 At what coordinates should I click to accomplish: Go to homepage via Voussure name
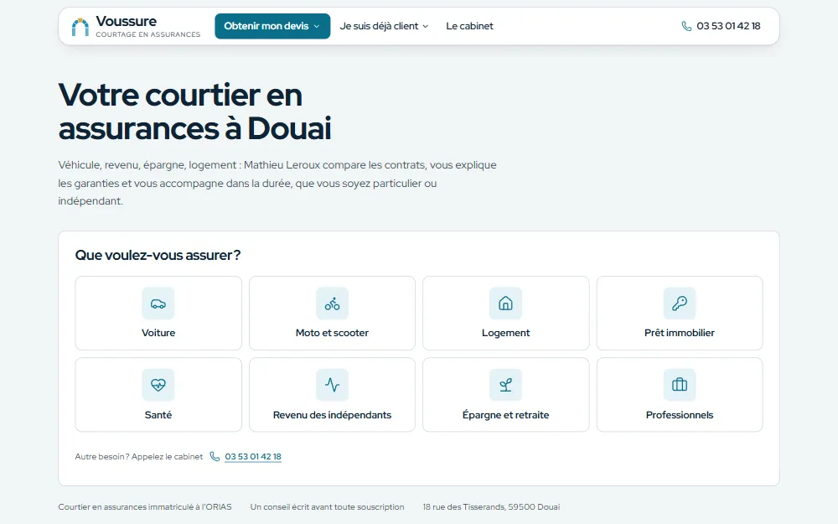coord(127,22)
